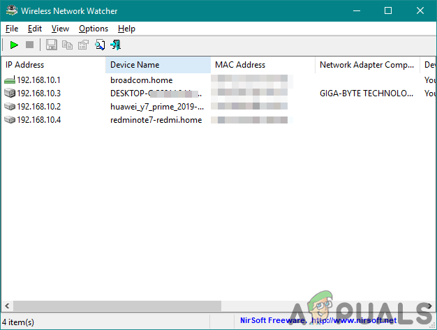Click the huawei_y7_prime_2019 device name
The height and width of the screenshot is (330, 437).
point(157,107)
